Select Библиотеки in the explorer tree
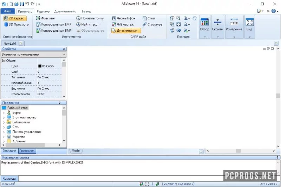Viewport: 281px width, 187px height. pos(21,122)
